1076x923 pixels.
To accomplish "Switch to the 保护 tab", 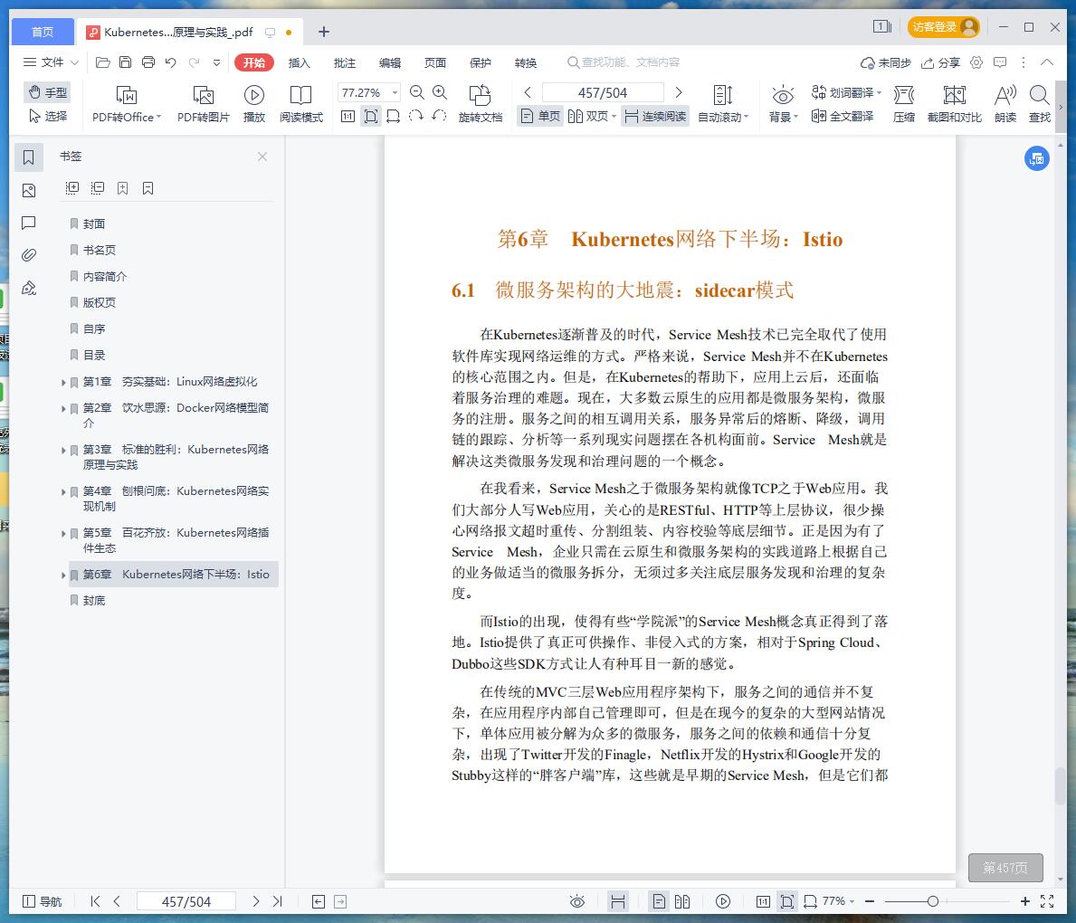I will pyautogui.click(x=481, y=62).
